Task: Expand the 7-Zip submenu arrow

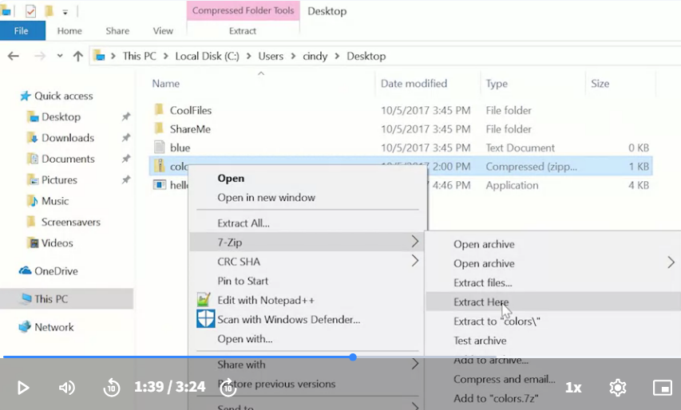Action: pyautogui.click(x=415, y=242)
